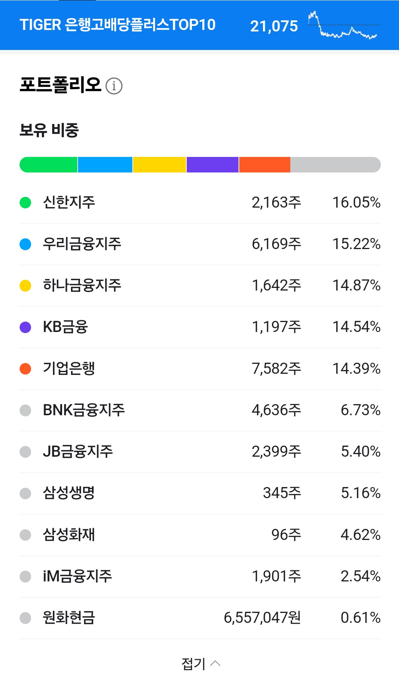This screenshot has height=688, width=399.
Task: Click the purple segment of holdings bar
Action: tap(212, 165)
